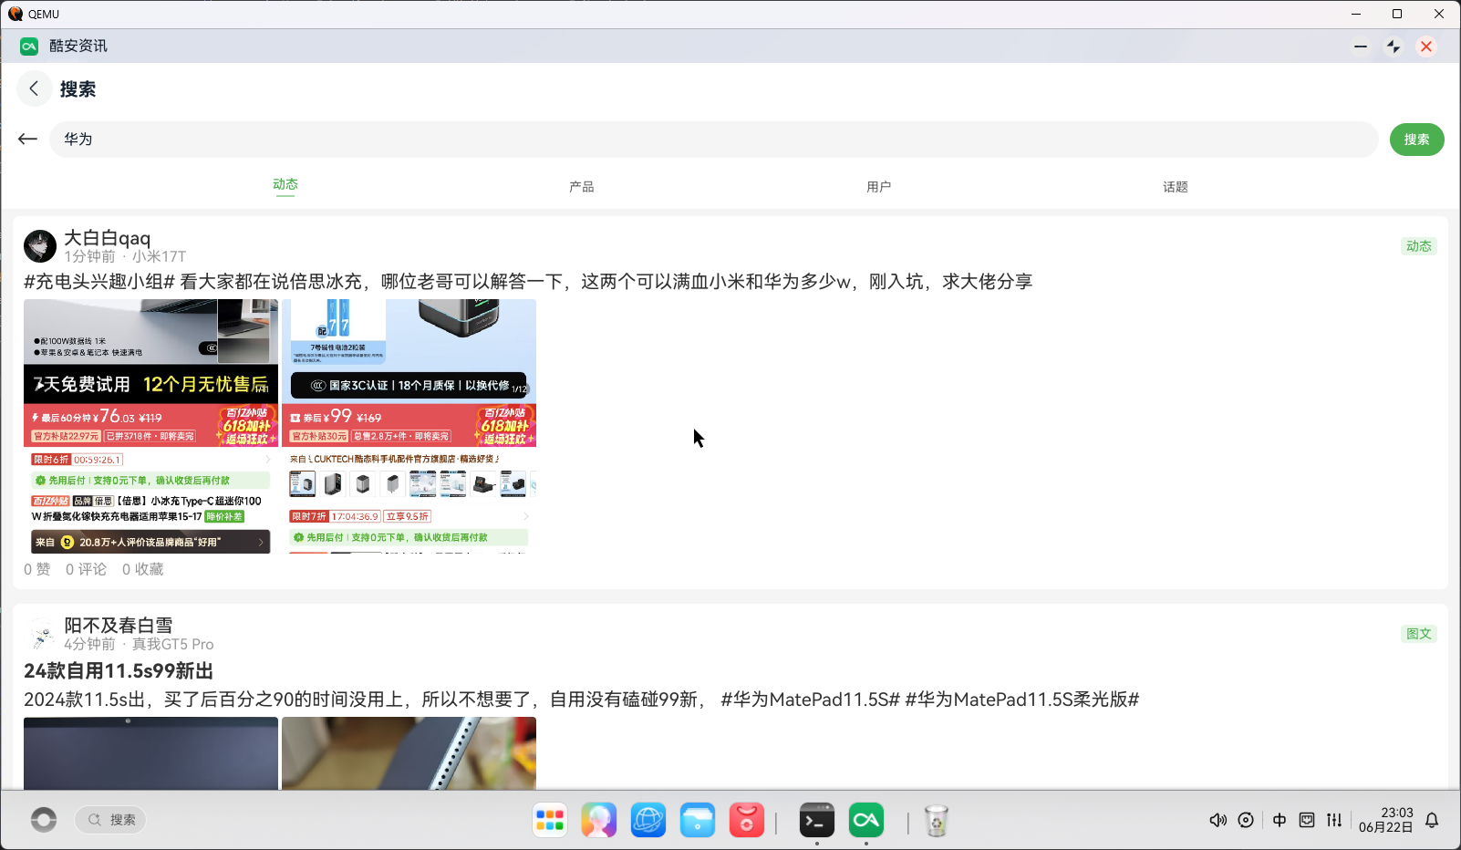Open the blue file manager icon in dock
This screenshot has width=1461, height=850.
[x=698, y=821]
